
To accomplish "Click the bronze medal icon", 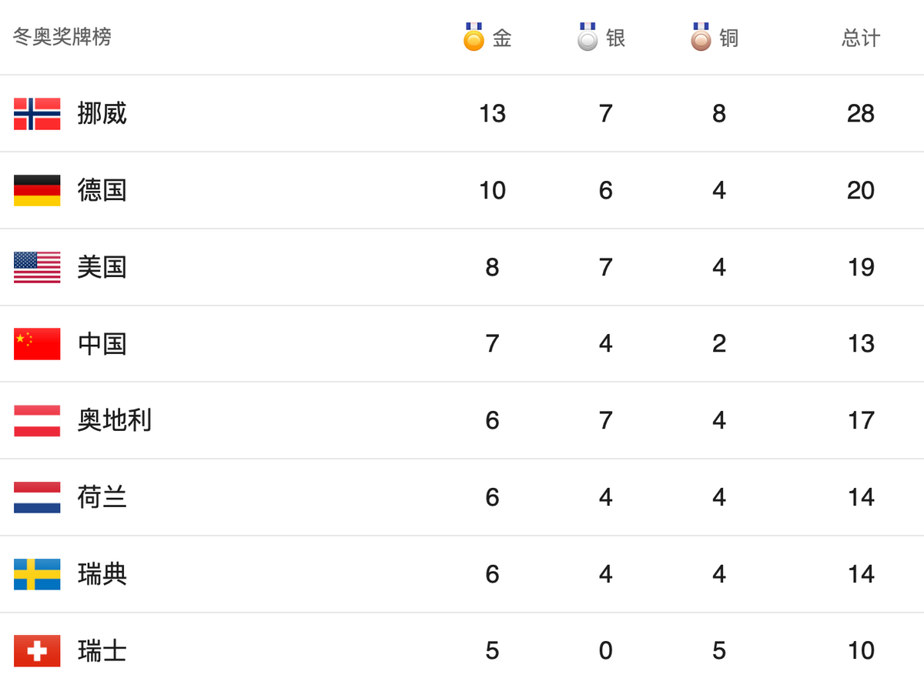I will click(701, 37).
